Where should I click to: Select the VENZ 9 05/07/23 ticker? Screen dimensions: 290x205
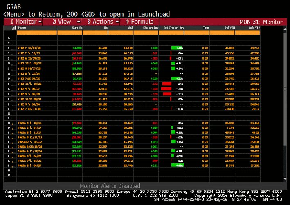click(29, 68)
